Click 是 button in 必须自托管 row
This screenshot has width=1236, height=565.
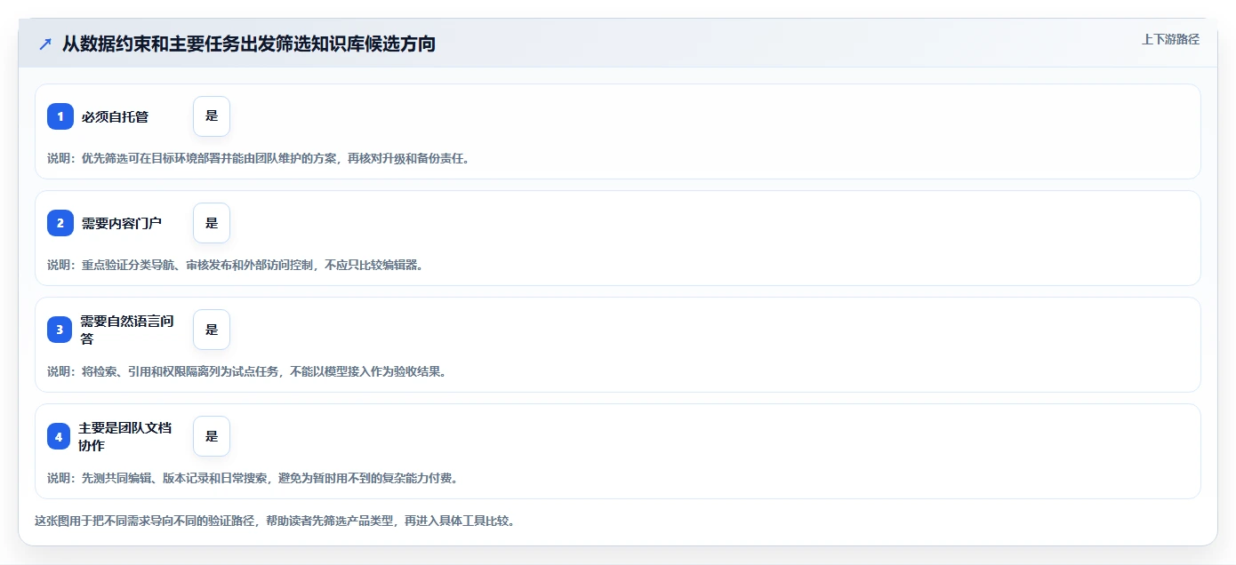point(212,116)
